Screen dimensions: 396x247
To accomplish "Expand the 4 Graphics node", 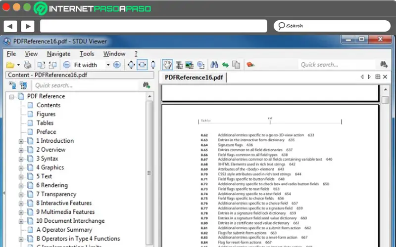I will pyautogui.click(x=21, y=168).
